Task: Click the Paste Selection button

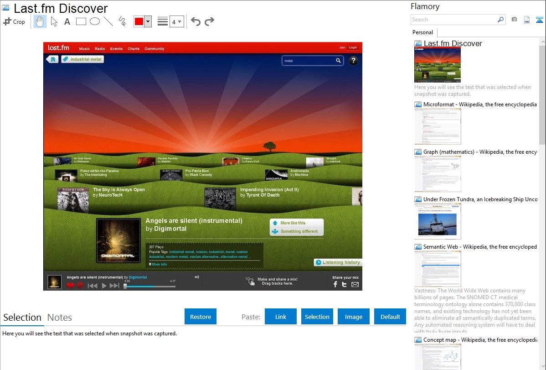Action: [317, 317]
